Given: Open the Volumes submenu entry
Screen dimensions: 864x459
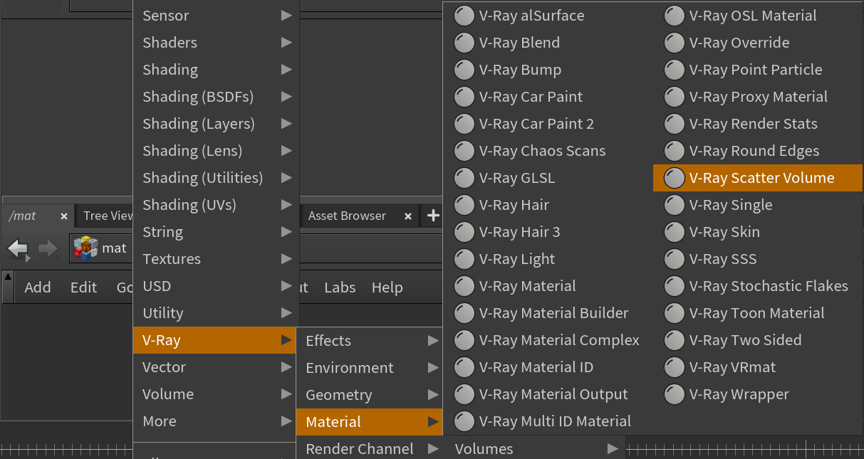Looking at the screenshot, I should 534,449.
